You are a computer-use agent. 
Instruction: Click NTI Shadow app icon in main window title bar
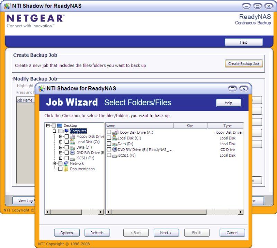click(7, 6)
